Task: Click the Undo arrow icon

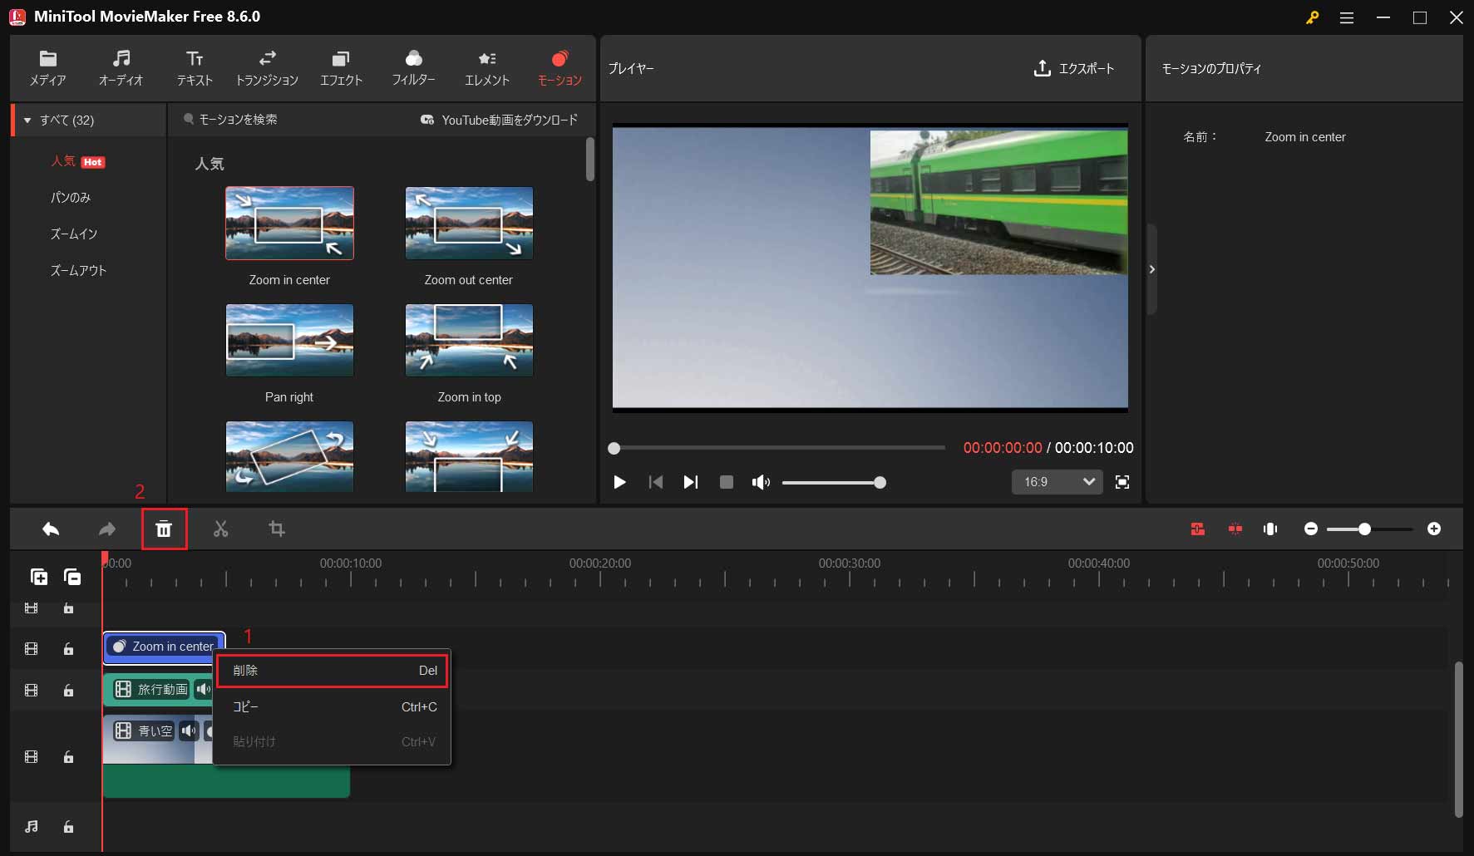Action: click(50, 529)
